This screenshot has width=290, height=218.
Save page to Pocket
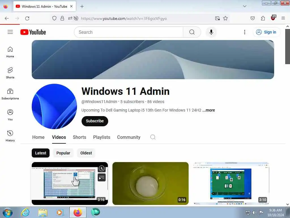252,18
